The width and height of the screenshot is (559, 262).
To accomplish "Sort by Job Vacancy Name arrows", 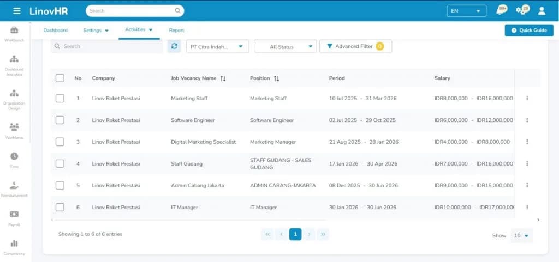I will coord(223,78).
